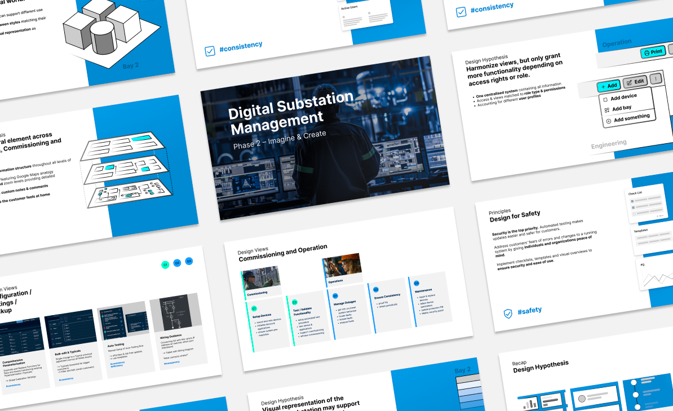Open the + Add dropdown button
The height and width of the screenshot is (411, 673).
(609, 86)
